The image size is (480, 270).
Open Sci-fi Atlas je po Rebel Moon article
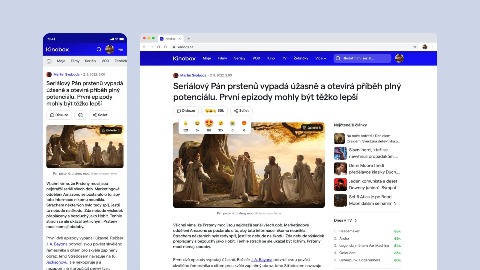point(367,200)
